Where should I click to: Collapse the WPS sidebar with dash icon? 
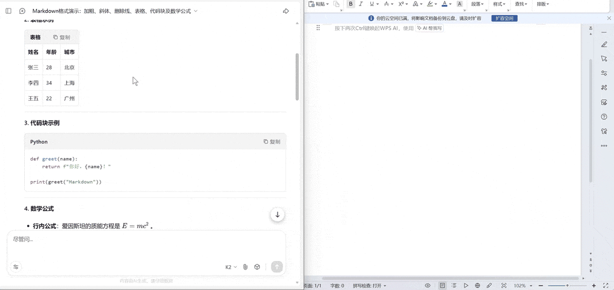coord(604,31)
